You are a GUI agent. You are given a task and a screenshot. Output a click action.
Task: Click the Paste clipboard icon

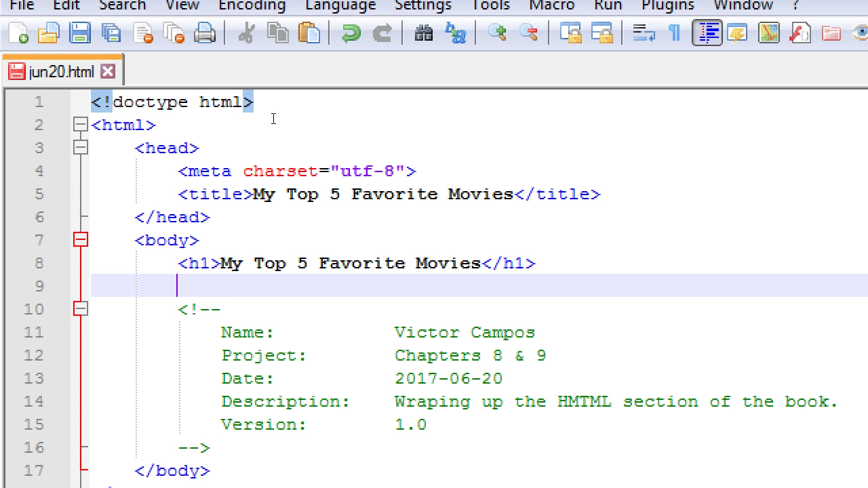click(309, 33)
